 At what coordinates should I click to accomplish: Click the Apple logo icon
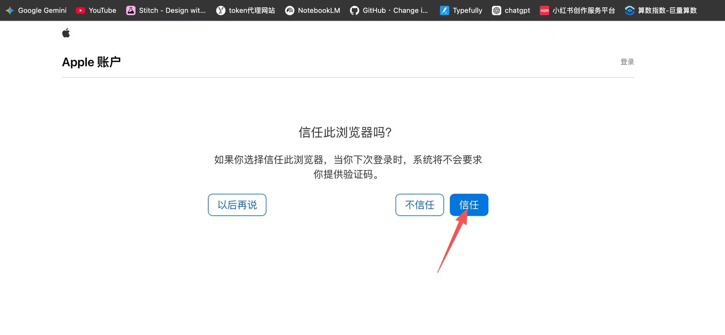[x=66, y=33]
